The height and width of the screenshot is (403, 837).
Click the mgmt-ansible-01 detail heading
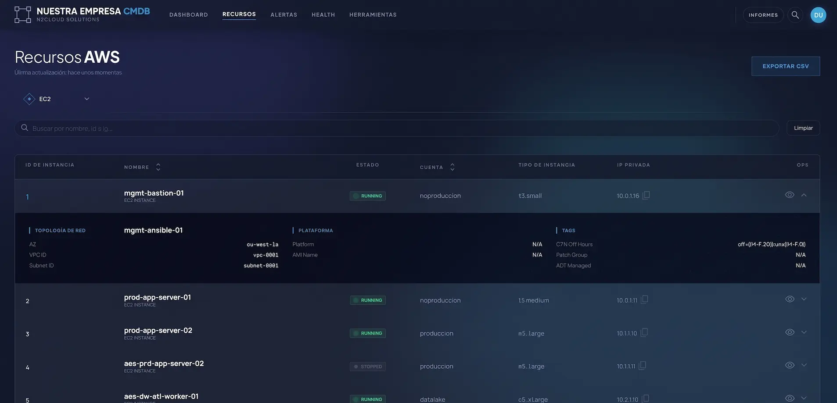153,230
